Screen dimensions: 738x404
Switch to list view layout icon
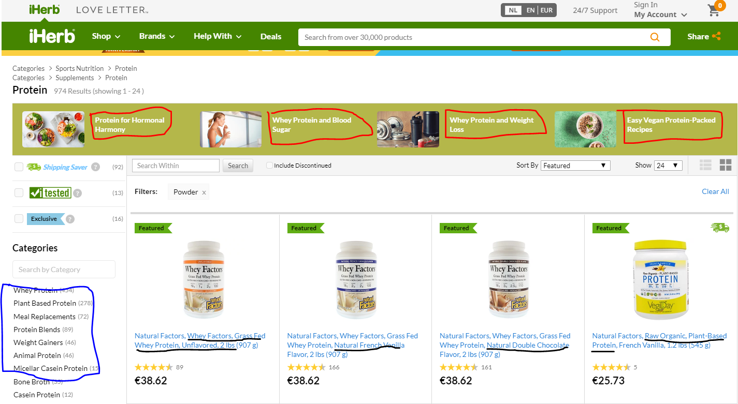[705, 165]
